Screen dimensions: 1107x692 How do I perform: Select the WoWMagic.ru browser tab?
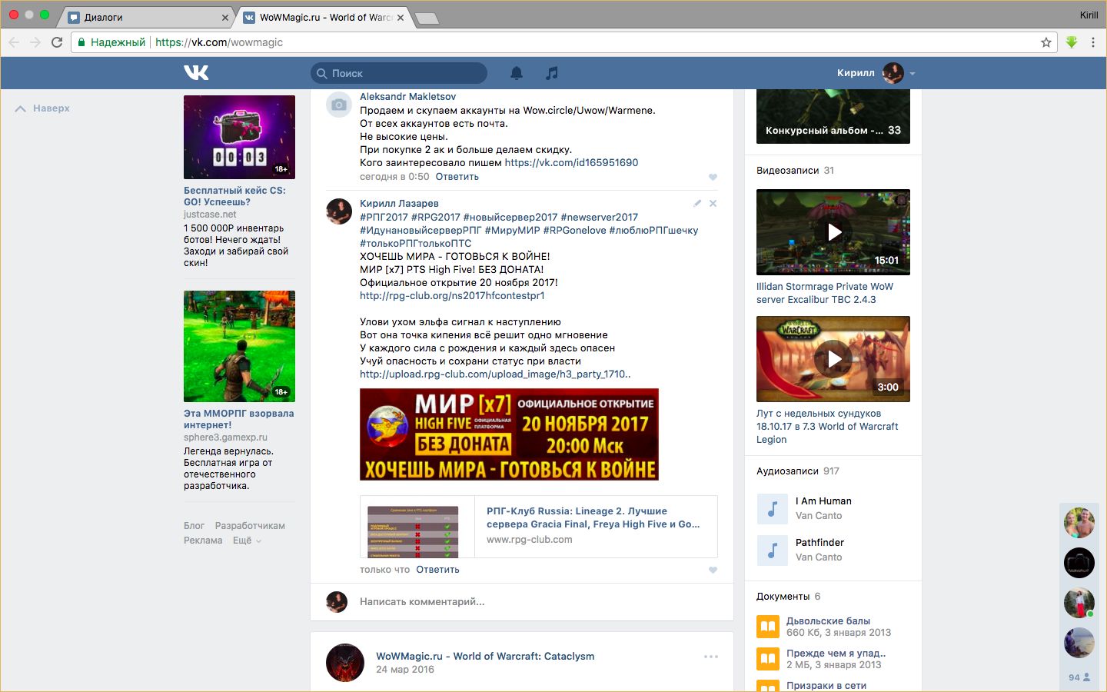324,17
